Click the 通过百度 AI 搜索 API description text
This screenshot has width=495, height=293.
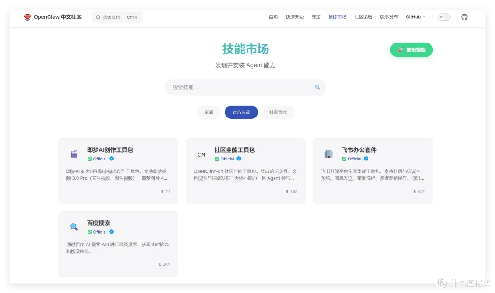point(117,248)
